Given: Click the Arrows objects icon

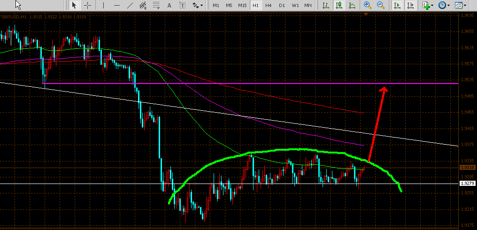Looking at the screenshot, I should click(195, 5).
